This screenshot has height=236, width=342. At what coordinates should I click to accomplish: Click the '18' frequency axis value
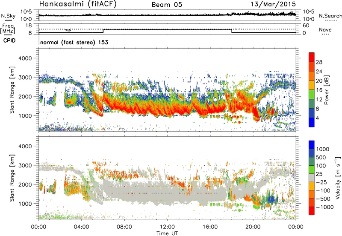point(29,26)
